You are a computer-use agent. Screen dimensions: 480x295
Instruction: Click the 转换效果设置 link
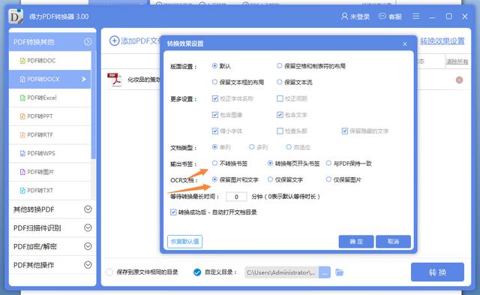coord(442,41)
